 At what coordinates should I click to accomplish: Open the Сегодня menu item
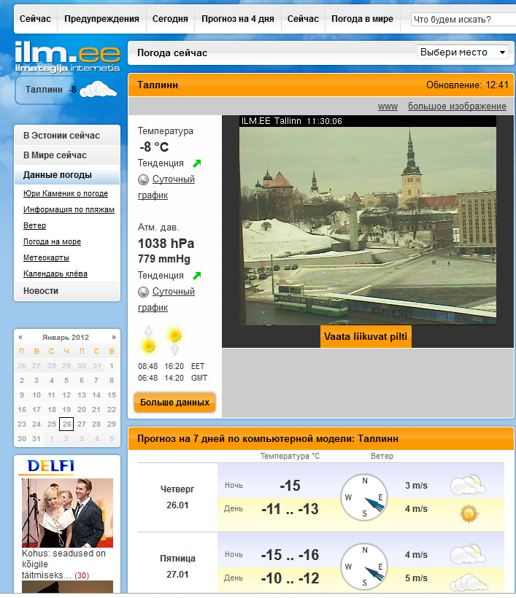coord(170,19)
